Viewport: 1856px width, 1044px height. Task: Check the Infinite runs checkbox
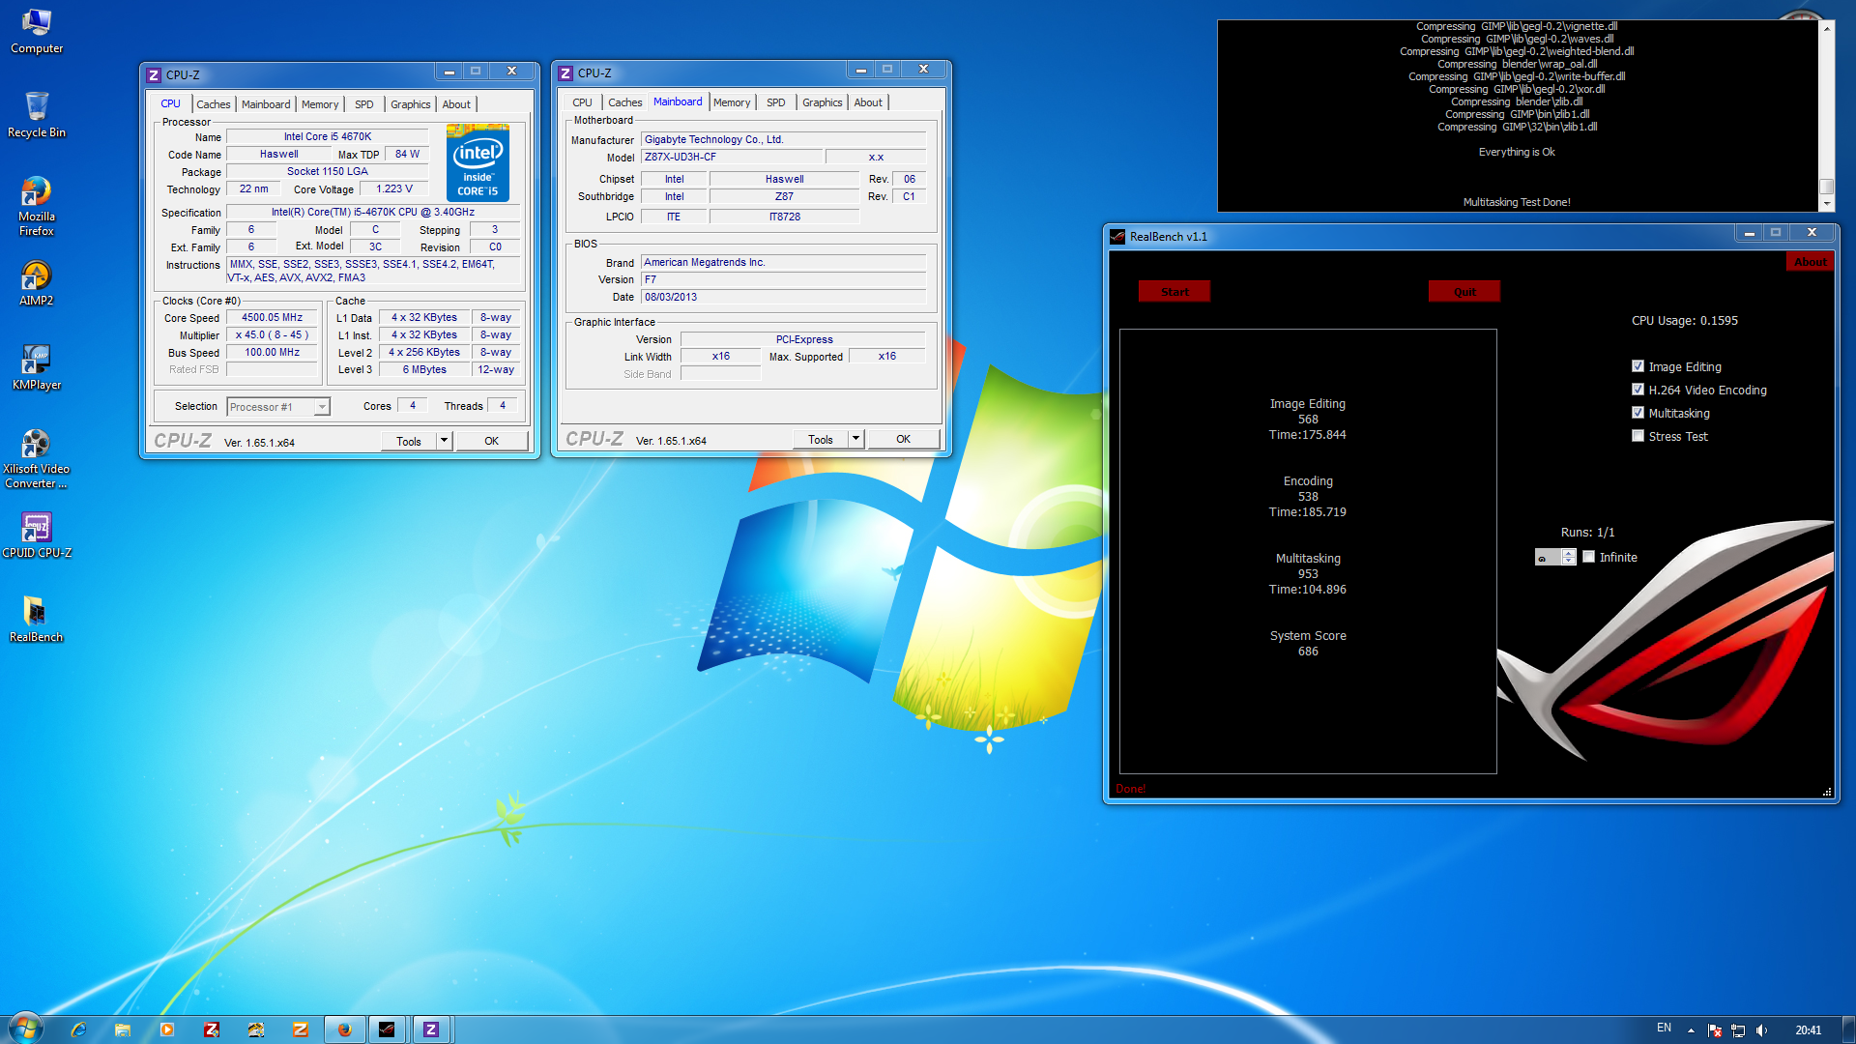[x=1588, y=557]
